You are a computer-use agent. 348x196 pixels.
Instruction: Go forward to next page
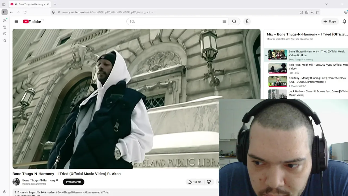pyautogui.click(x=18, y=12)
